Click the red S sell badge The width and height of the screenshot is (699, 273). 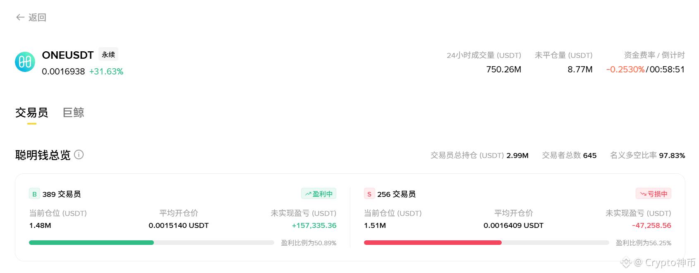[369, 194]
